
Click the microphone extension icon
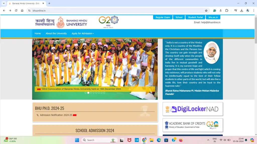pyautogui.click(x=221, y=10)
